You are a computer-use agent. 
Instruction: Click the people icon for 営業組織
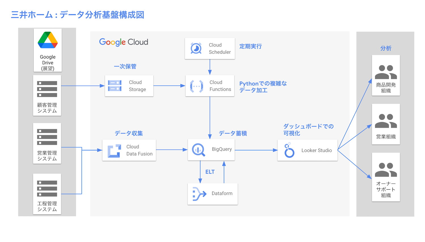(x=386, y=121)
